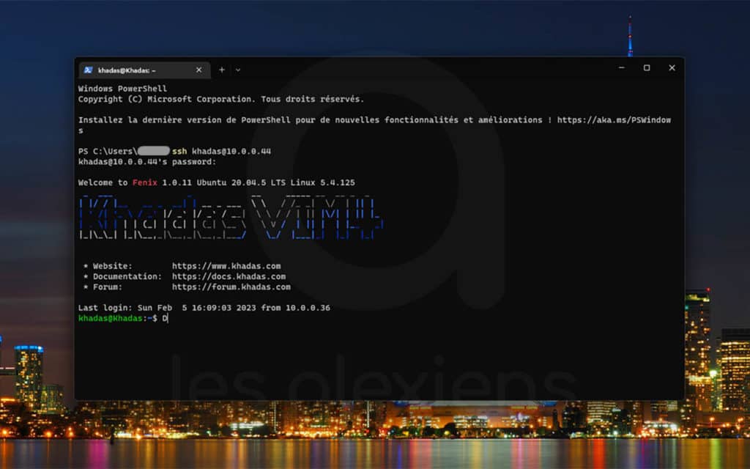Open the https://forum.khadas.com forum link

coord(231,287)
